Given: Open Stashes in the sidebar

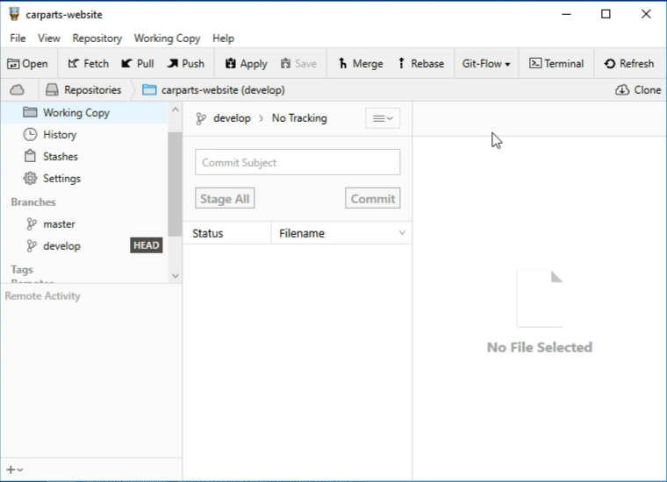Looking at the screenshot, I should click(60, 157).
